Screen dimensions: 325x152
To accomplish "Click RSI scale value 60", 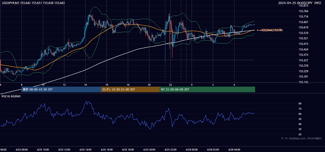I will click(300, 114).
